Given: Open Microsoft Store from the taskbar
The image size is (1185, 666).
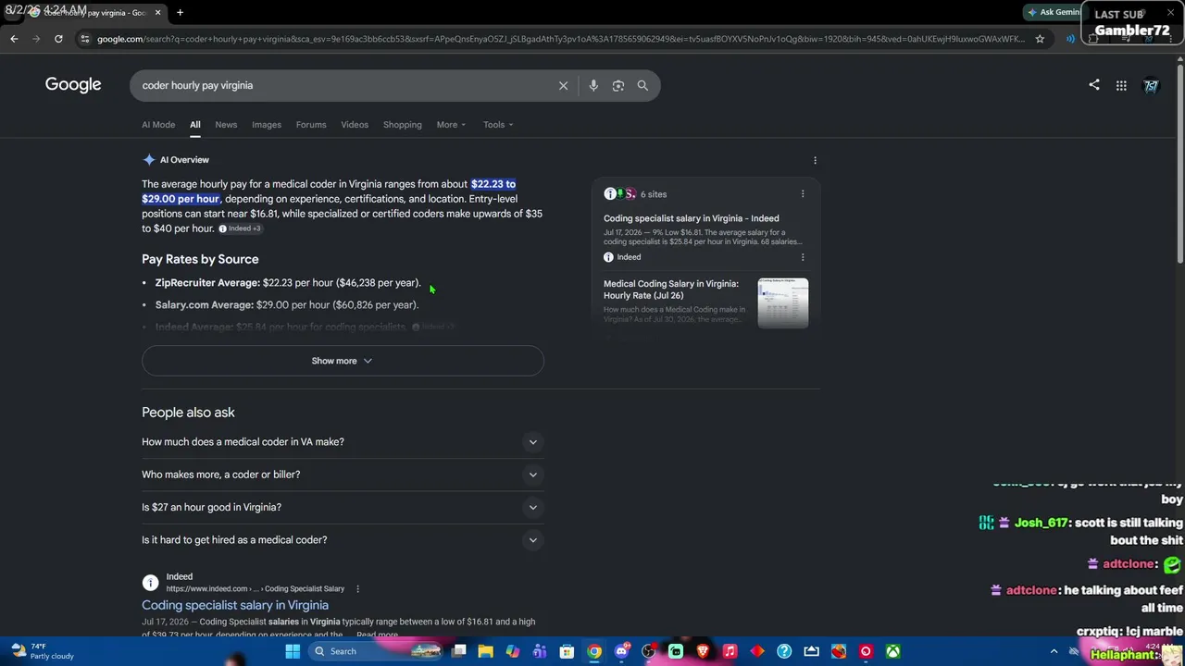Looking at the screenshot, I should point(567,651).
